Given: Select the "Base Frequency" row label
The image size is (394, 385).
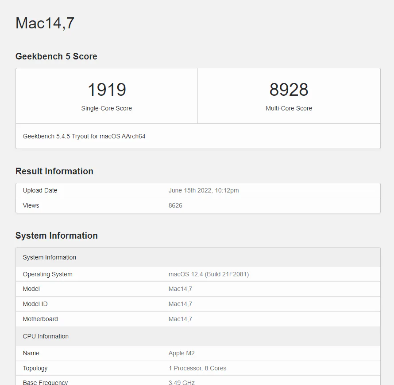Looking at the screenshot, I should pos(46,382).
